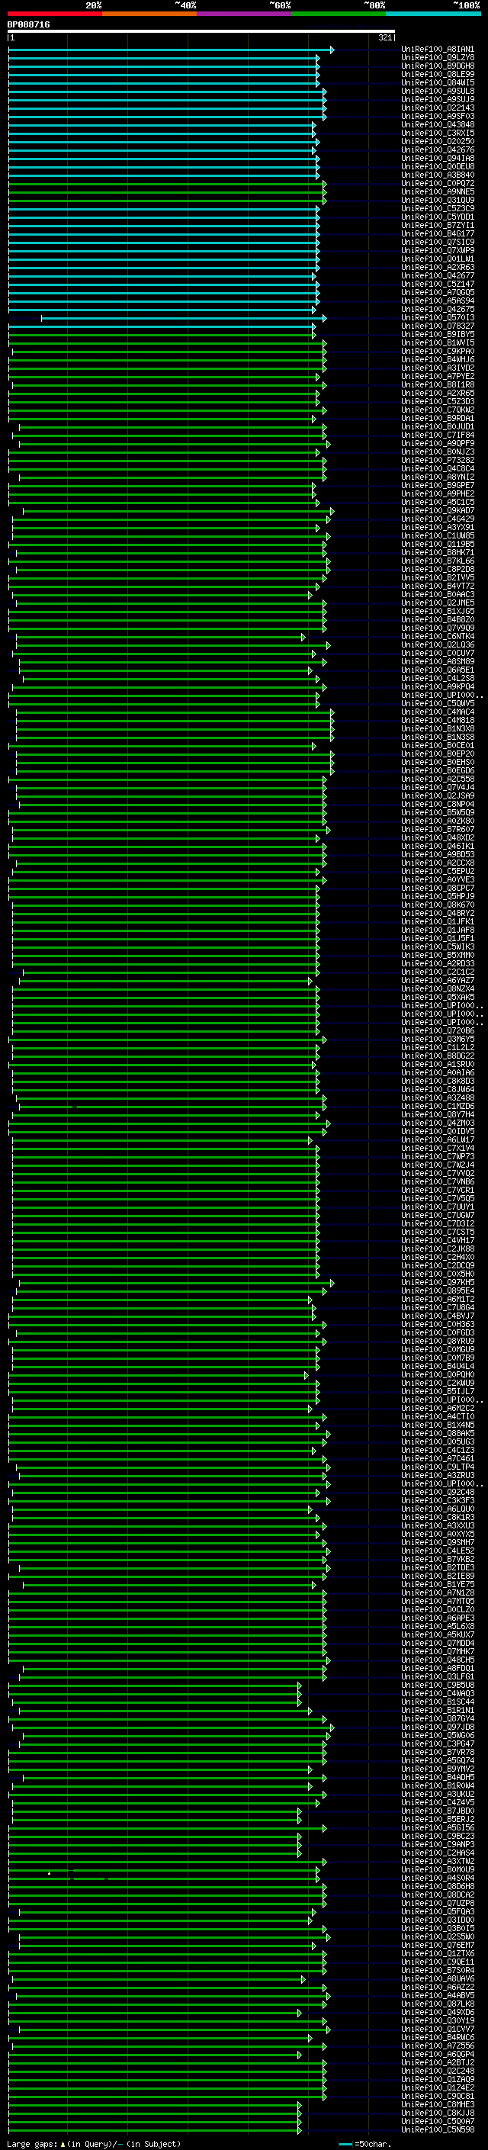Select the UniRef100_O22143 hit label
The width and height of the screenshot is (488, 2150).
coord(437,108)
